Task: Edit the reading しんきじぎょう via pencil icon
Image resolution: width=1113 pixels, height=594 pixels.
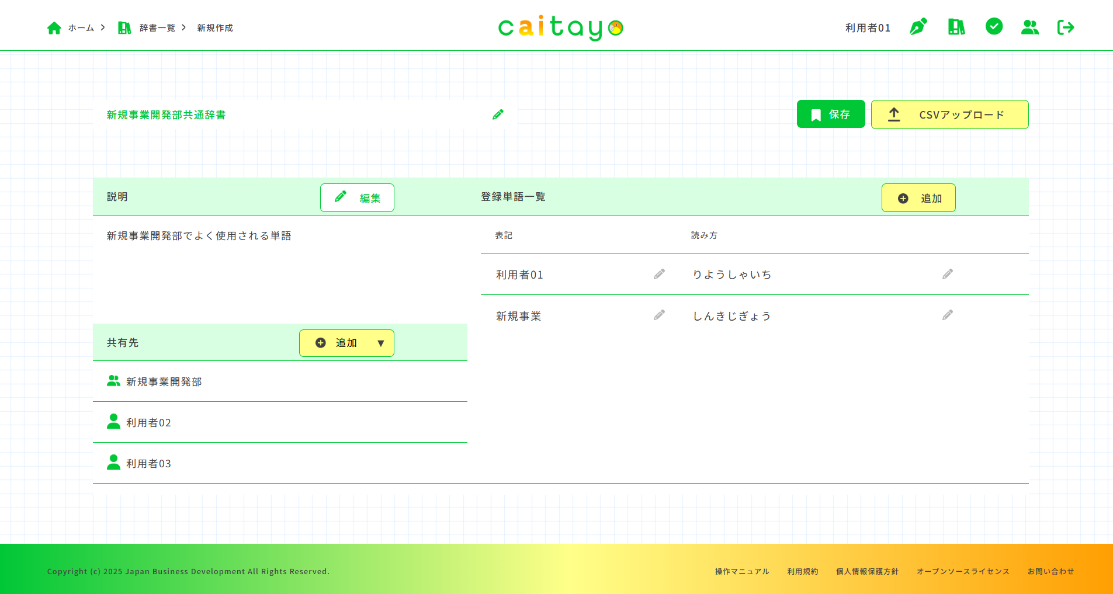Action: pos(947,315)
